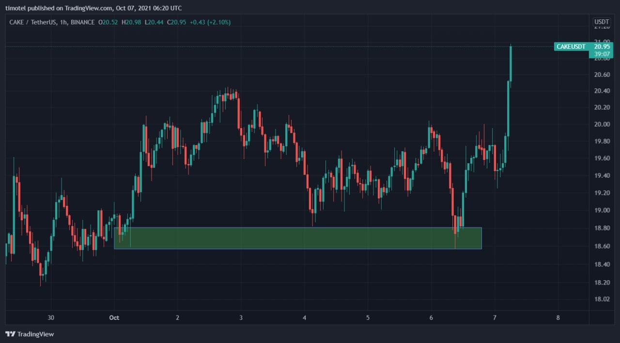Click the publisher text timotel published on TradingView.com
The height and width of the screenshot is (343, 620).
(x=59, y=8)
